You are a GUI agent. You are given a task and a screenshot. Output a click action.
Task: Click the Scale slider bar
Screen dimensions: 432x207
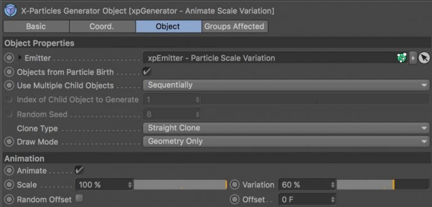click(x=180, y=184)
